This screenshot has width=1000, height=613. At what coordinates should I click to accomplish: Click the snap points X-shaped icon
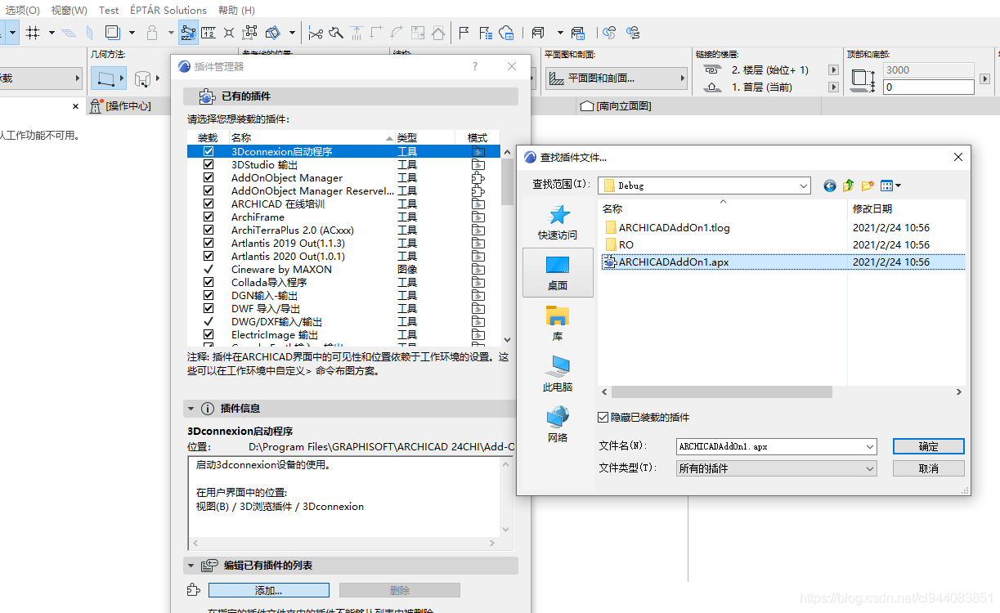(x=229, y=33)
